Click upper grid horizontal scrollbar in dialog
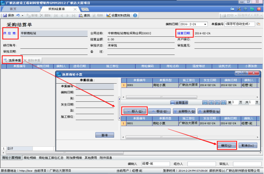Viewport: 264px width, 174px height. [x=161, y=97]
